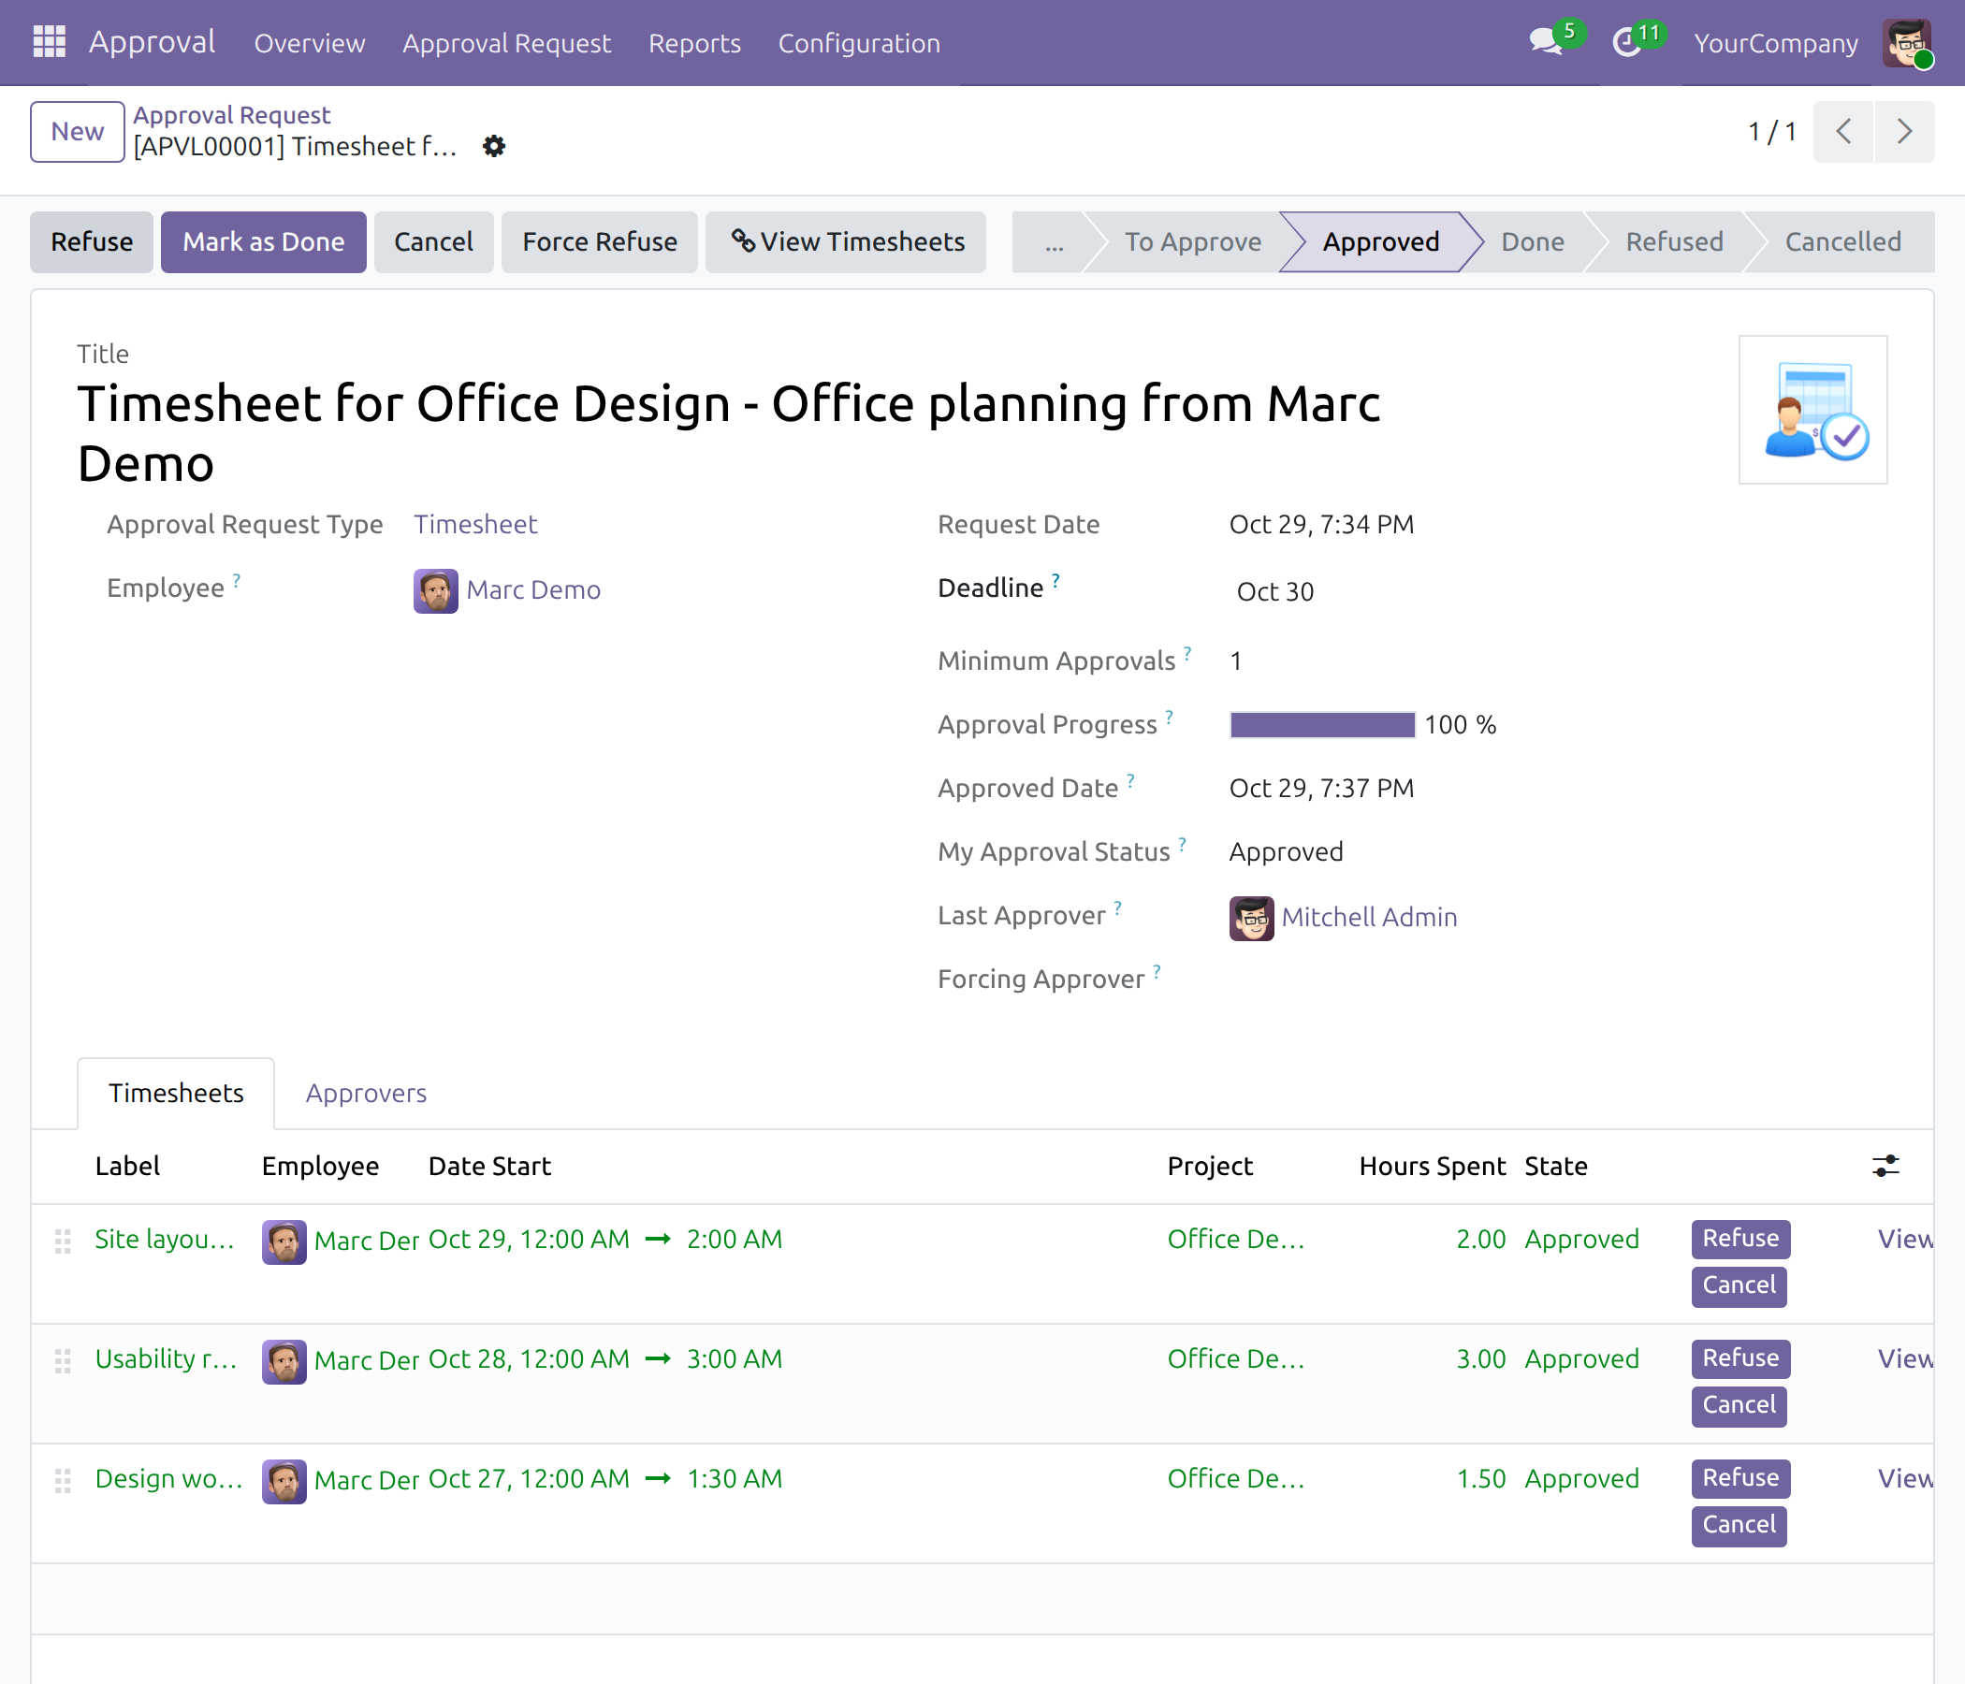Click the top Cancel button
Screen dimensions: 1965x1684
(x=433, y=241)
